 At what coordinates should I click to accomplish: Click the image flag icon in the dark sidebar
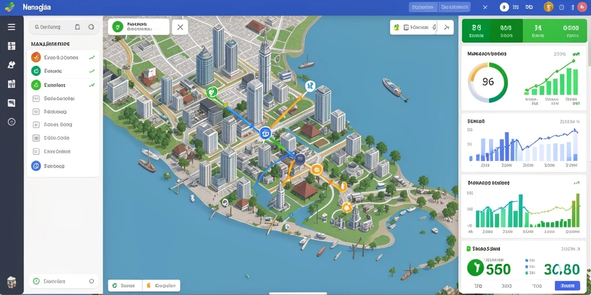tap(12, 103)
